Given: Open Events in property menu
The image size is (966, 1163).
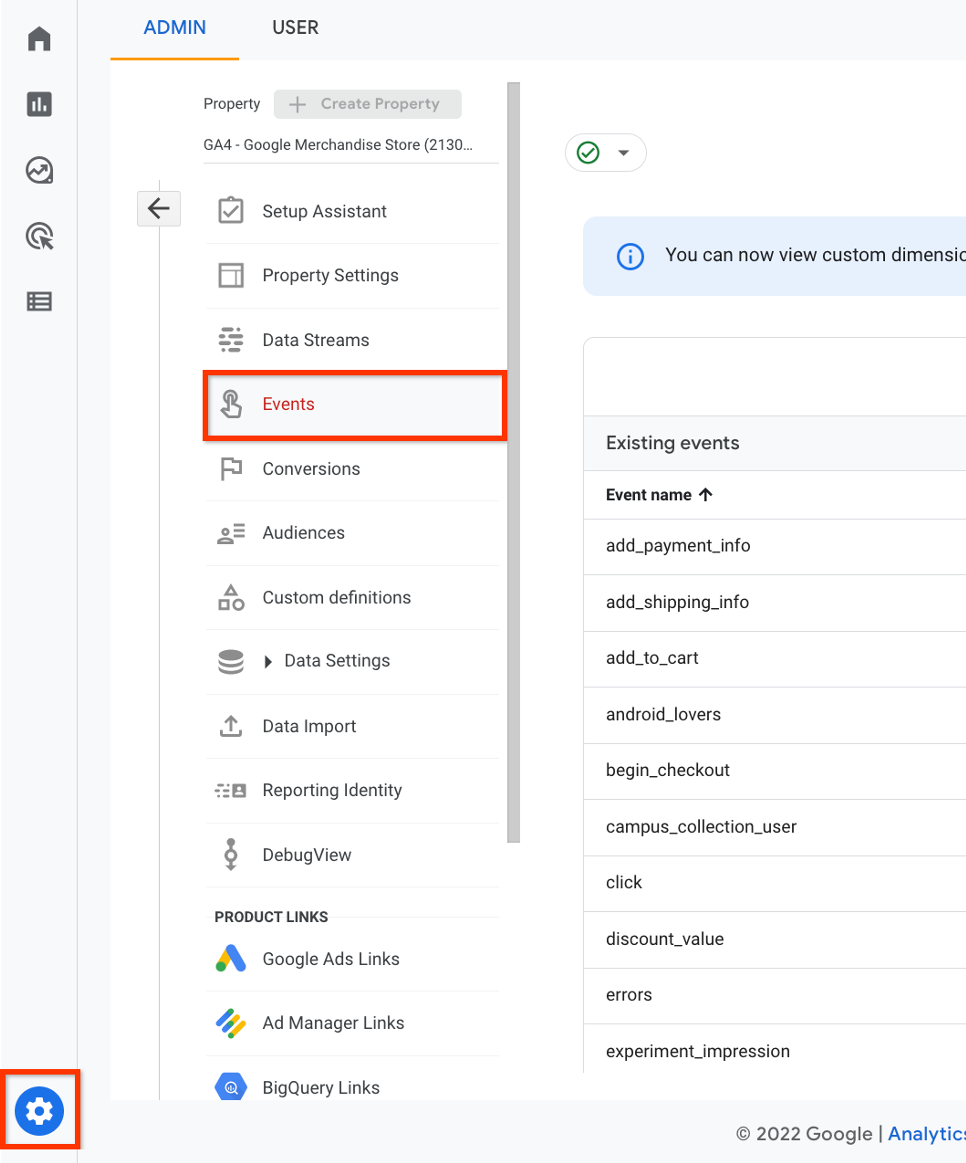Looking at the screenshot, I should (x=354, y=405).
